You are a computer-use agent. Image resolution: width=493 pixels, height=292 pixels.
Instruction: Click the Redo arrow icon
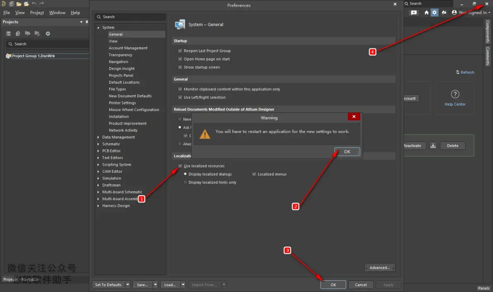pos(41,3)
